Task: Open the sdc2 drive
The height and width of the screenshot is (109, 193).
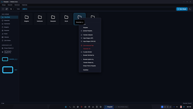Action: tap(10, 70)
